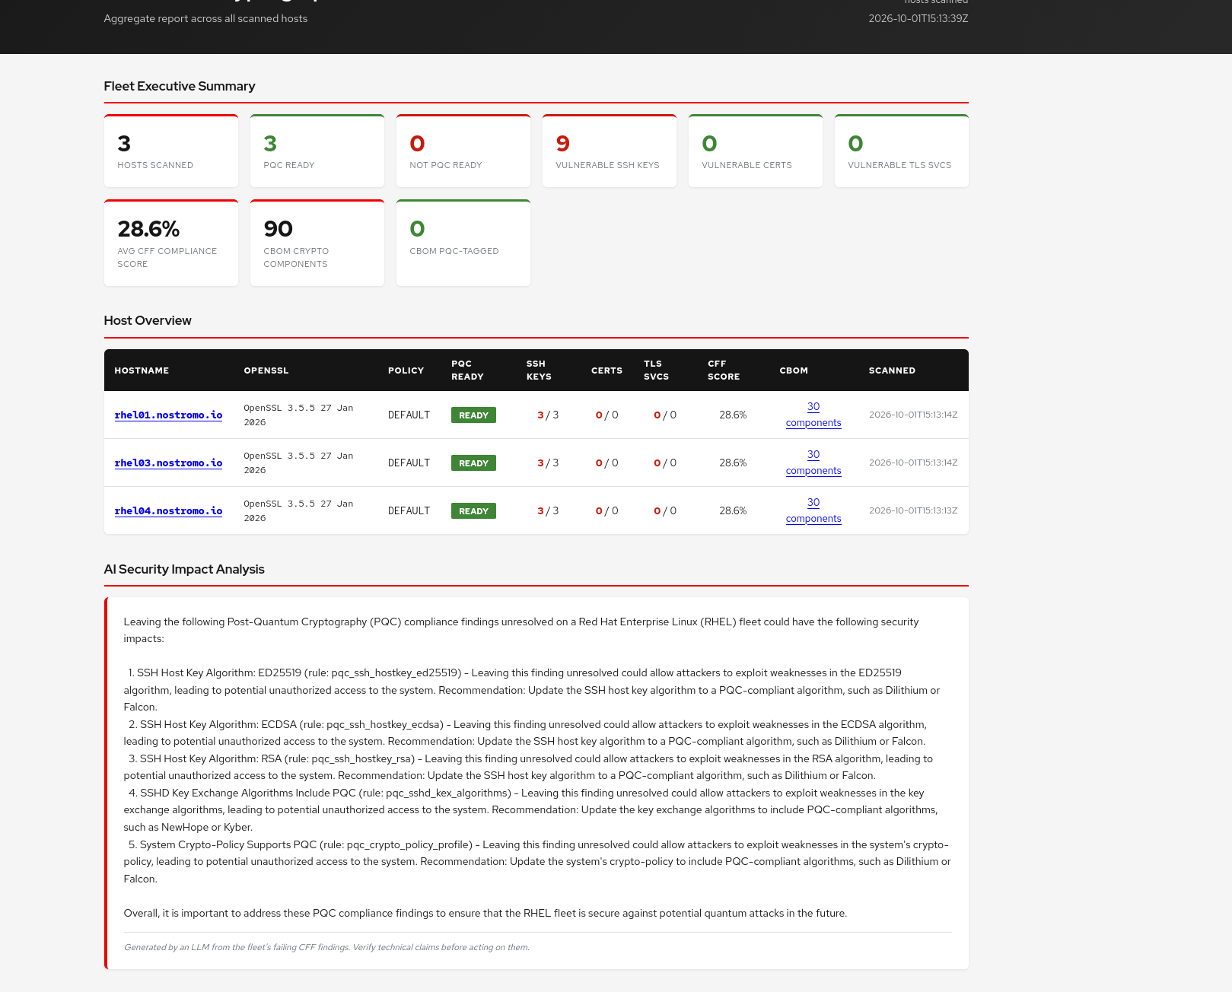Click certs 0/0 value in rhel01 row
The width and height of the screenshot is (1232, 992).
(606, 415)
